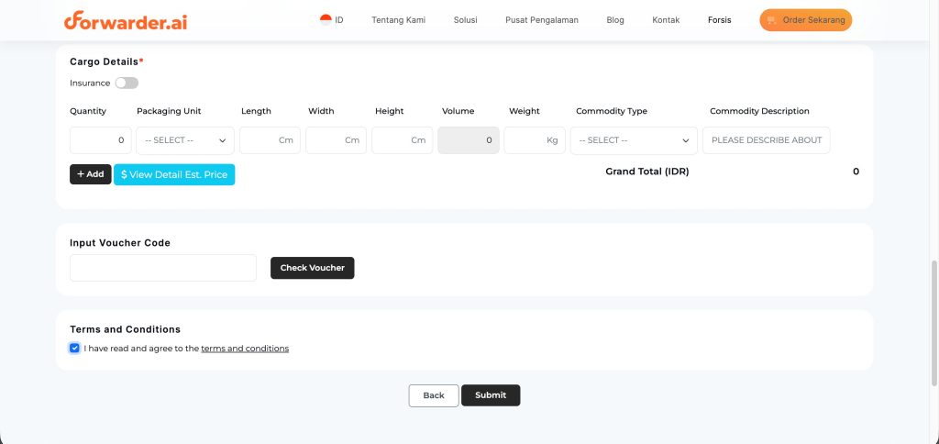
Task: Click the Cargo Details heading
Action: tap(106, 61)
